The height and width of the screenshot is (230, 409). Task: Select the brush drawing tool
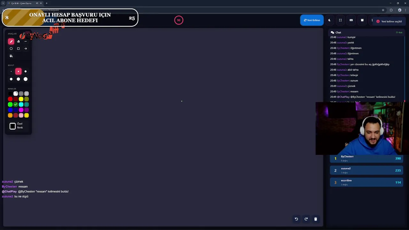[x=11, y=41]
